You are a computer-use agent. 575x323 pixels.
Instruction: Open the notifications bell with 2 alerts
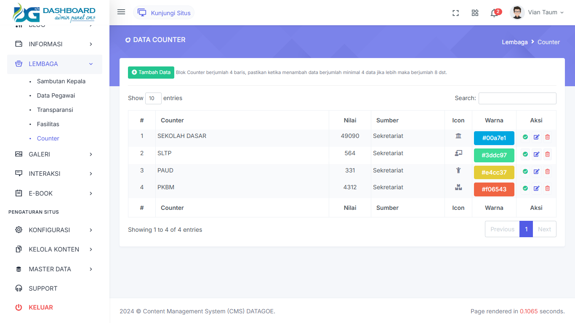[493, 13]
